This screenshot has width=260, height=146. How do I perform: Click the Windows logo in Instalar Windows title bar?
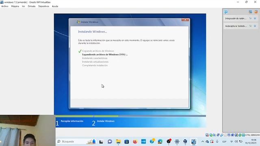(x=78, y=22)
